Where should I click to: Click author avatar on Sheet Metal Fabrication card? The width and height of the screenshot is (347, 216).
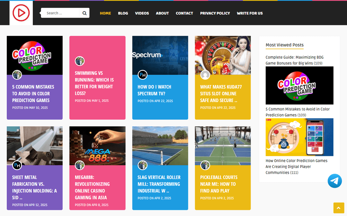(17, 165)
